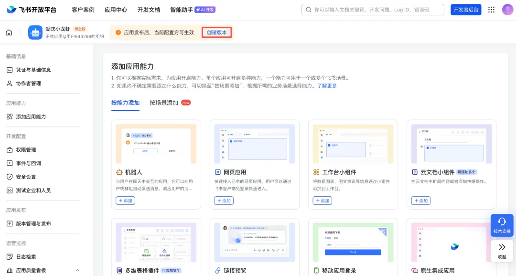516x276 pixels.
Task: Collapse the 应用质量看板 sidebar chevron
Action: 77,270
